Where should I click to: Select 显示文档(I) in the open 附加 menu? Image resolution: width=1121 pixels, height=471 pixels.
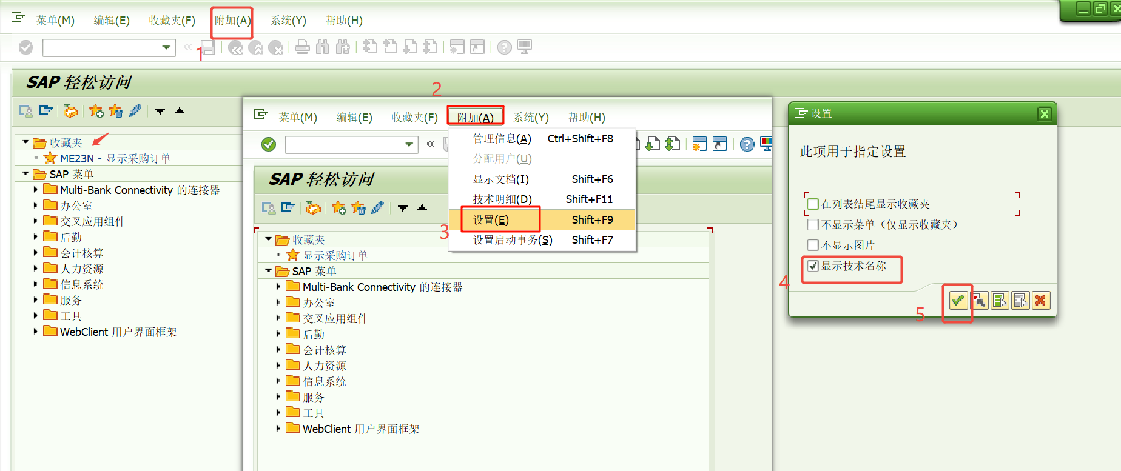point(542,179)
